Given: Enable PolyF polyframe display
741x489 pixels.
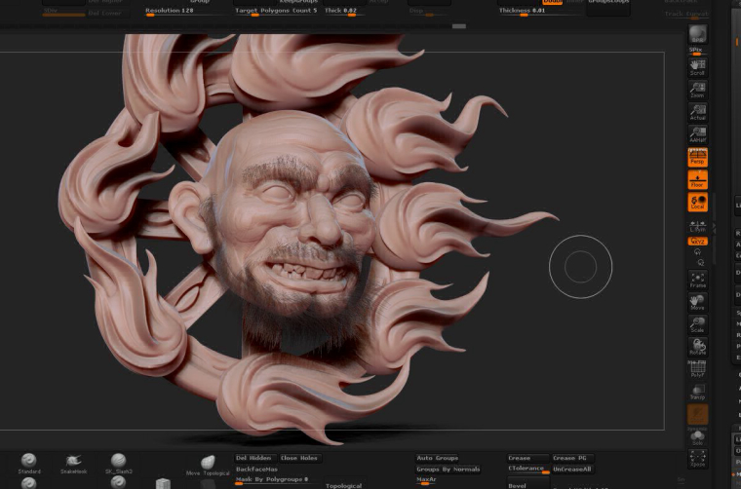Looking at the screenshot, I should (x=697, y=368).
